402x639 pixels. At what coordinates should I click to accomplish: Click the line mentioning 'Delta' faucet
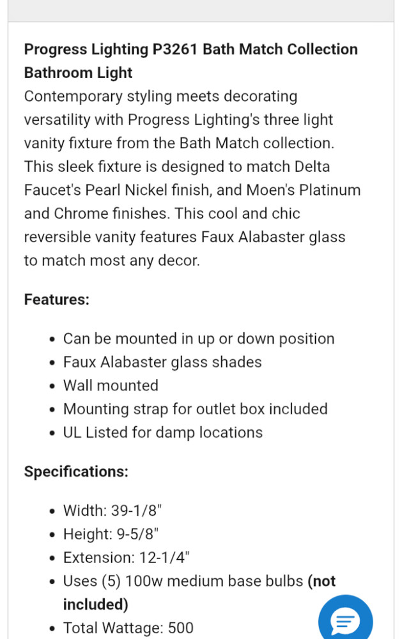tap(176, 167)
